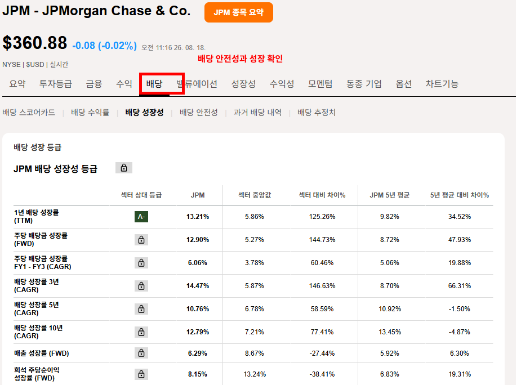Click the 배당 성장 등급 section heading

38,147
